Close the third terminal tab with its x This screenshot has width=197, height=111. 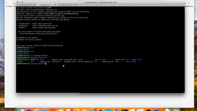pyautogui.click(x=58, y=5)
